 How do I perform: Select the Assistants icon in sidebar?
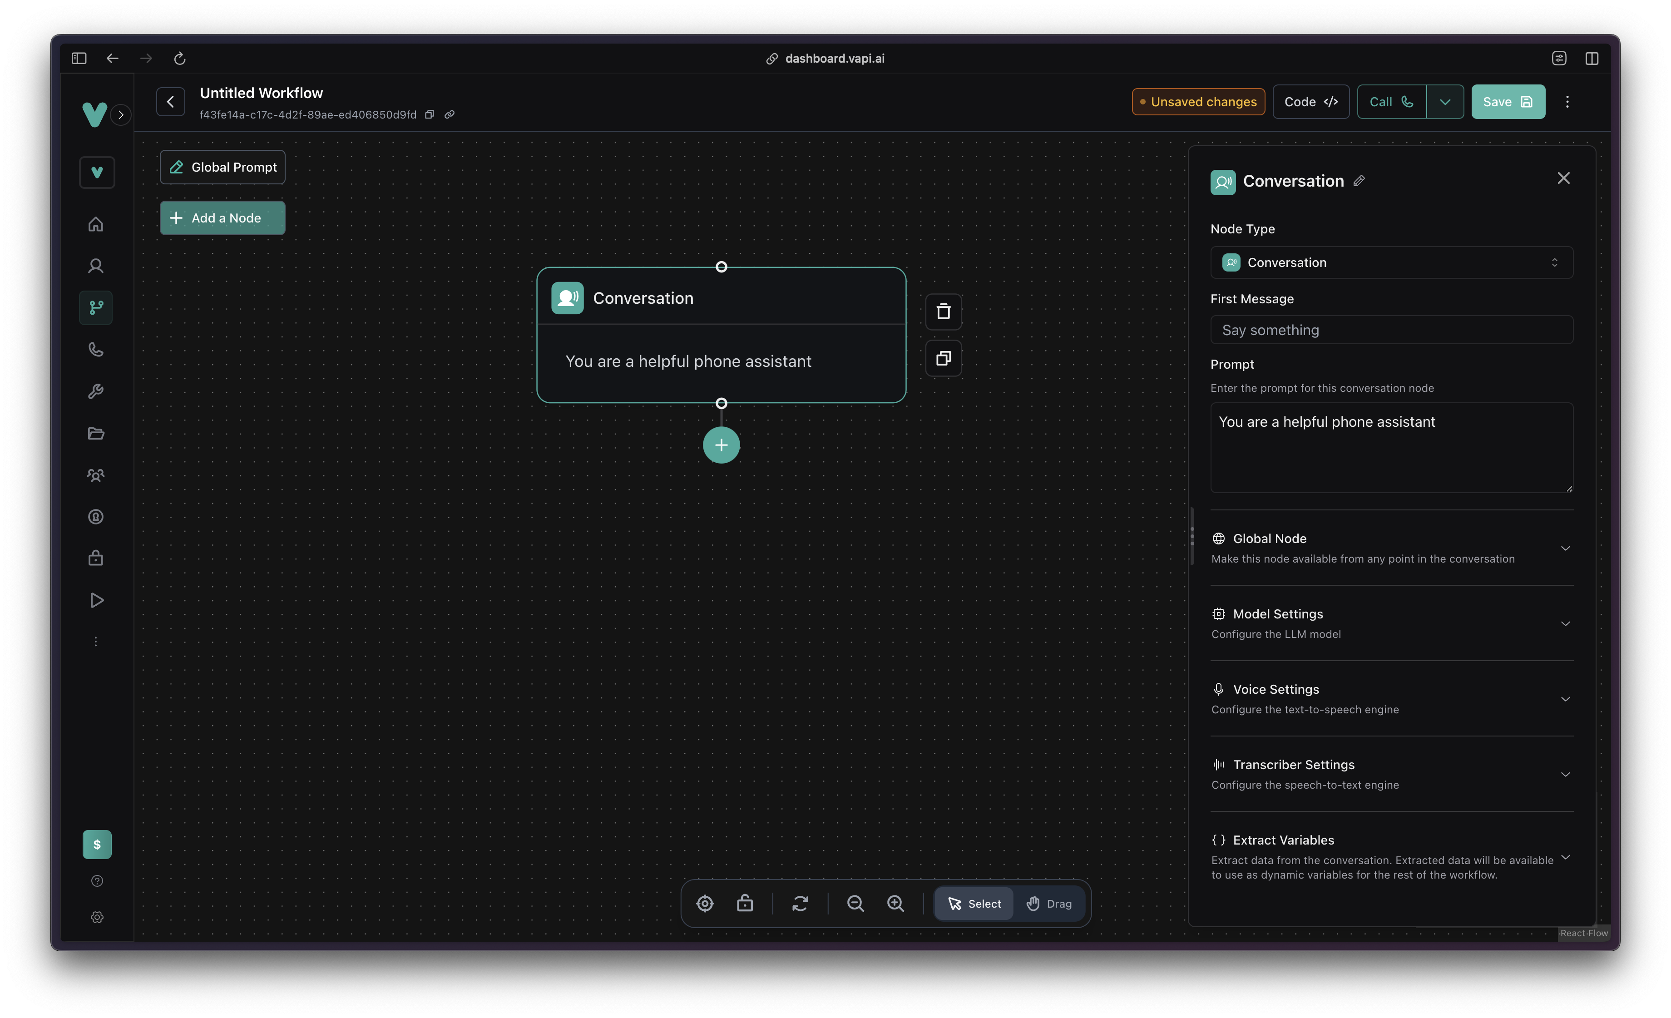click(x=96, y=265)
